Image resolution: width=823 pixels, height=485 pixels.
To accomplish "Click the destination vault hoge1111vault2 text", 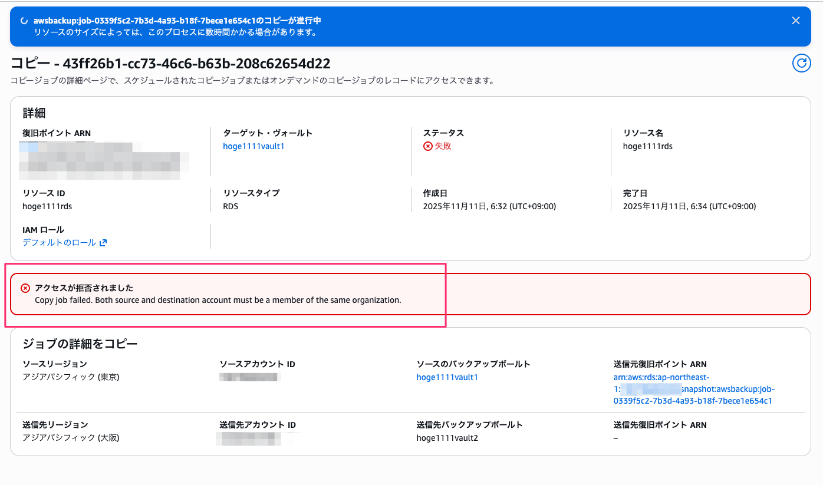I will (447, 438).
